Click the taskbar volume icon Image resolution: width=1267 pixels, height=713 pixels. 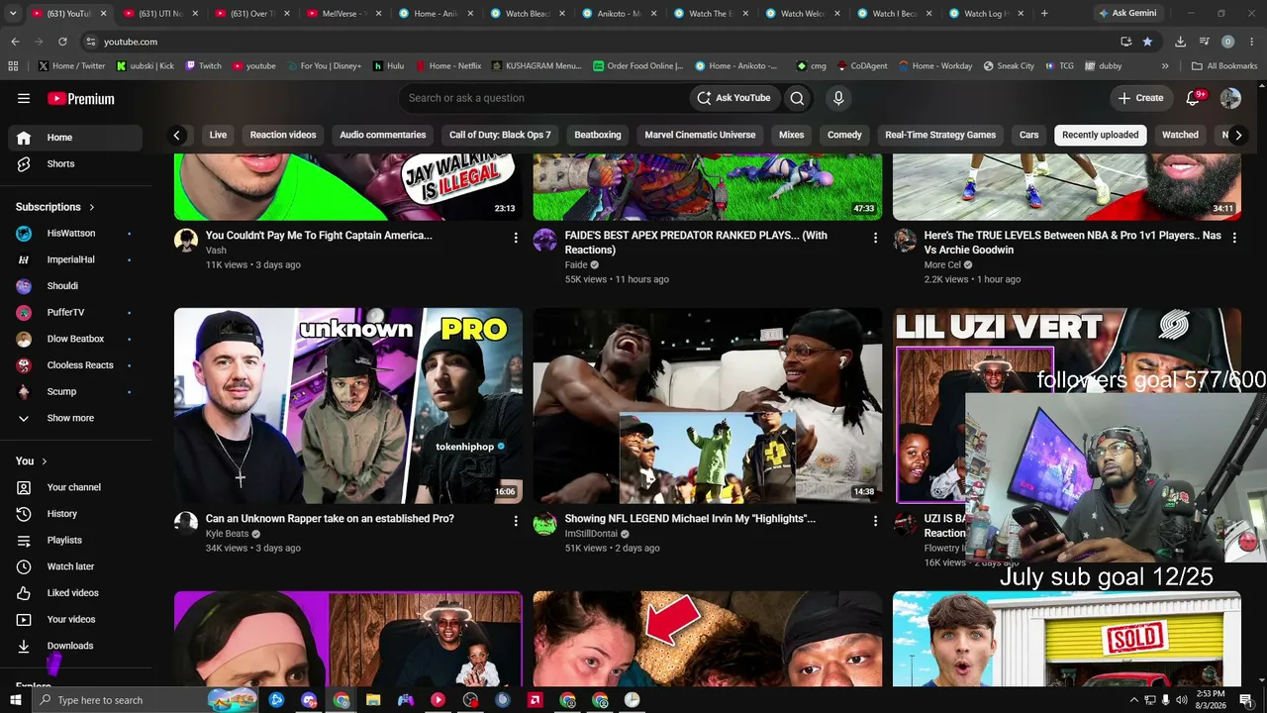[x=1182, y=700]
